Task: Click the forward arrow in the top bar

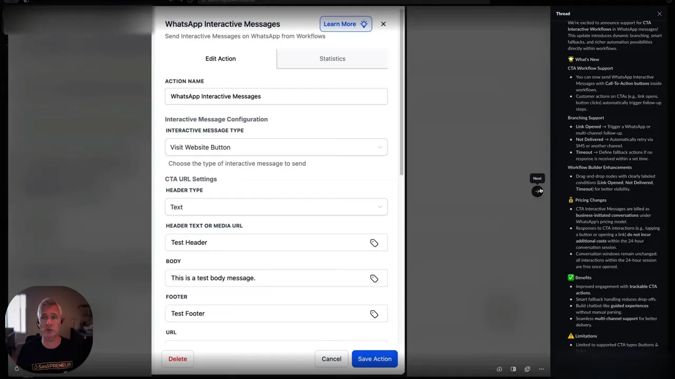Action: tap(181, 2)
